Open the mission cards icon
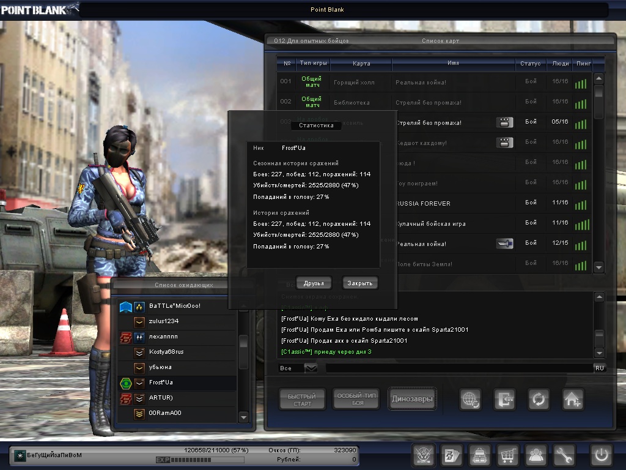This screenshot has width=626, height=470. 452,455
